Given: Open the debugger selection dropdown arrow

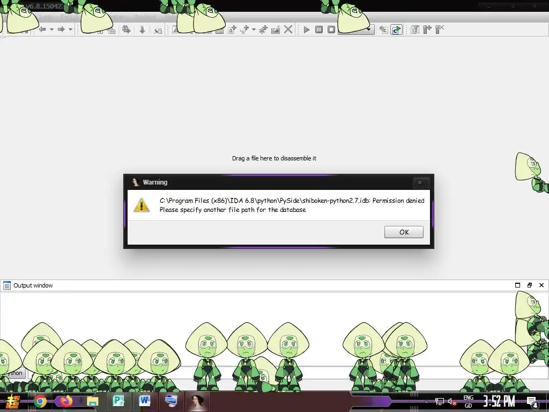Looking at the screenshot, I should [369, 30].
